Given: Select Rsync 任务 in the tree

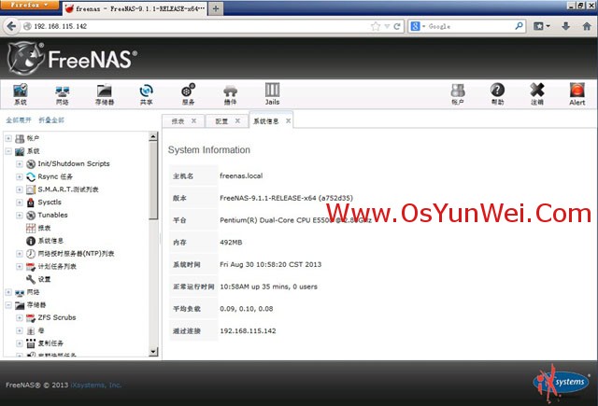Looking at the screenshot, I should 55,176.
